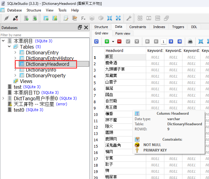Switch to the Structure tab
Screen dimensions: 209x179
(x=101, y=27)
